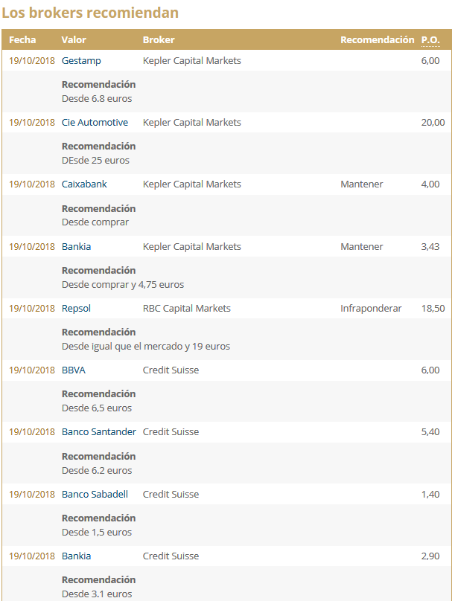455x601 pixels.
Task: Open the Banco Sabadell link
Action: pos(95,494)
